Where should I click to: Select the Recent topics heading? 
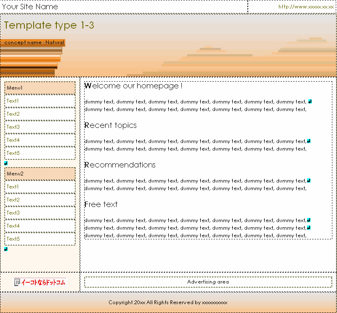(111, 125)
